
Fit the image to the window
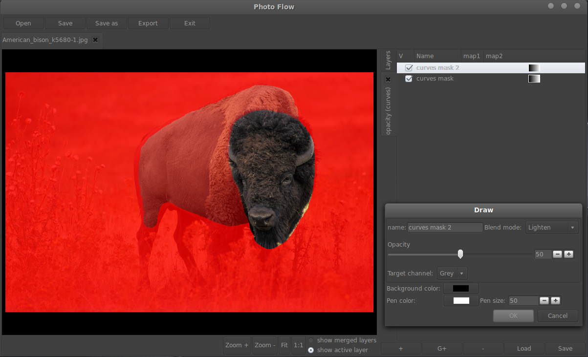coord(284,345)
